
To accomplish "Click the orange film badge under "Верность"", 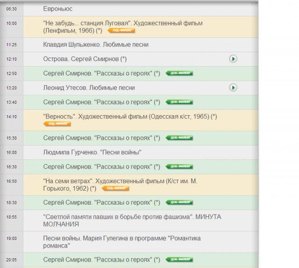I will [x=57, y=124].
